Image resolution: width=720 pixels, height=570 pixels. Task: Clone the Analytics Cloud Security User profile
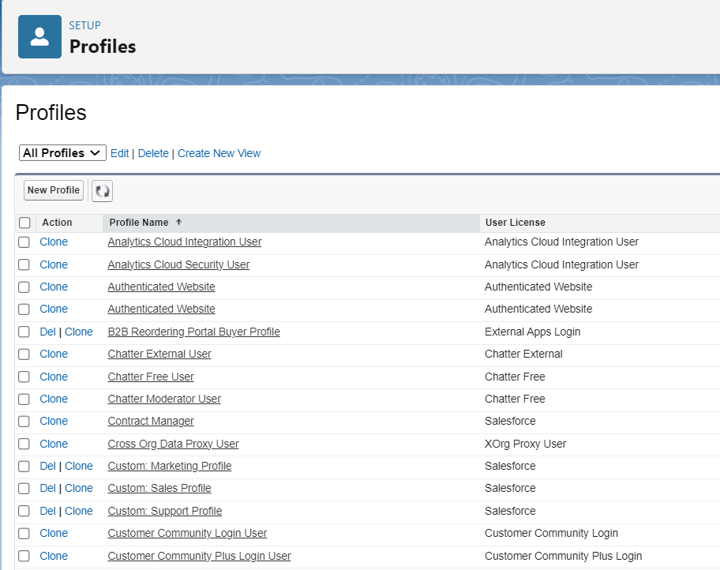tap(54, 264)
